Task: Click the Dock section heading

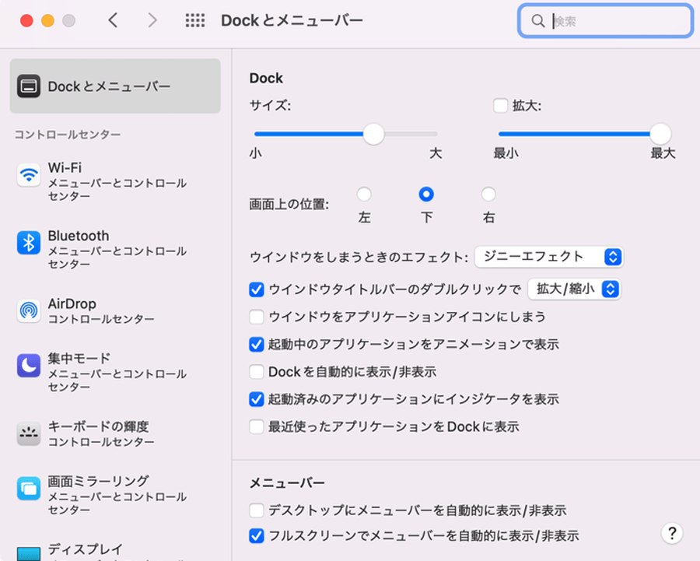Action: [266, 78]
